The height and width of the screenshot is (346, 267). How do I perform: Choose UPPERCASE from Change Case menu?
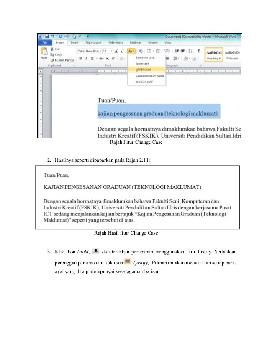tap(146, 70)
